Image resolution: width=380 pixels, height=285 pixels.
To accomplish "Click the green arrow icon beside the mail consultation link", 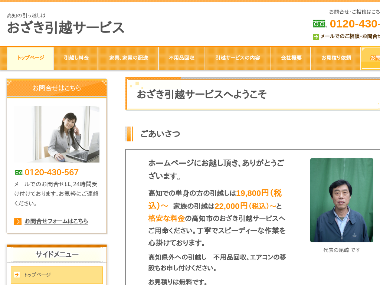I will click(316, 36).
